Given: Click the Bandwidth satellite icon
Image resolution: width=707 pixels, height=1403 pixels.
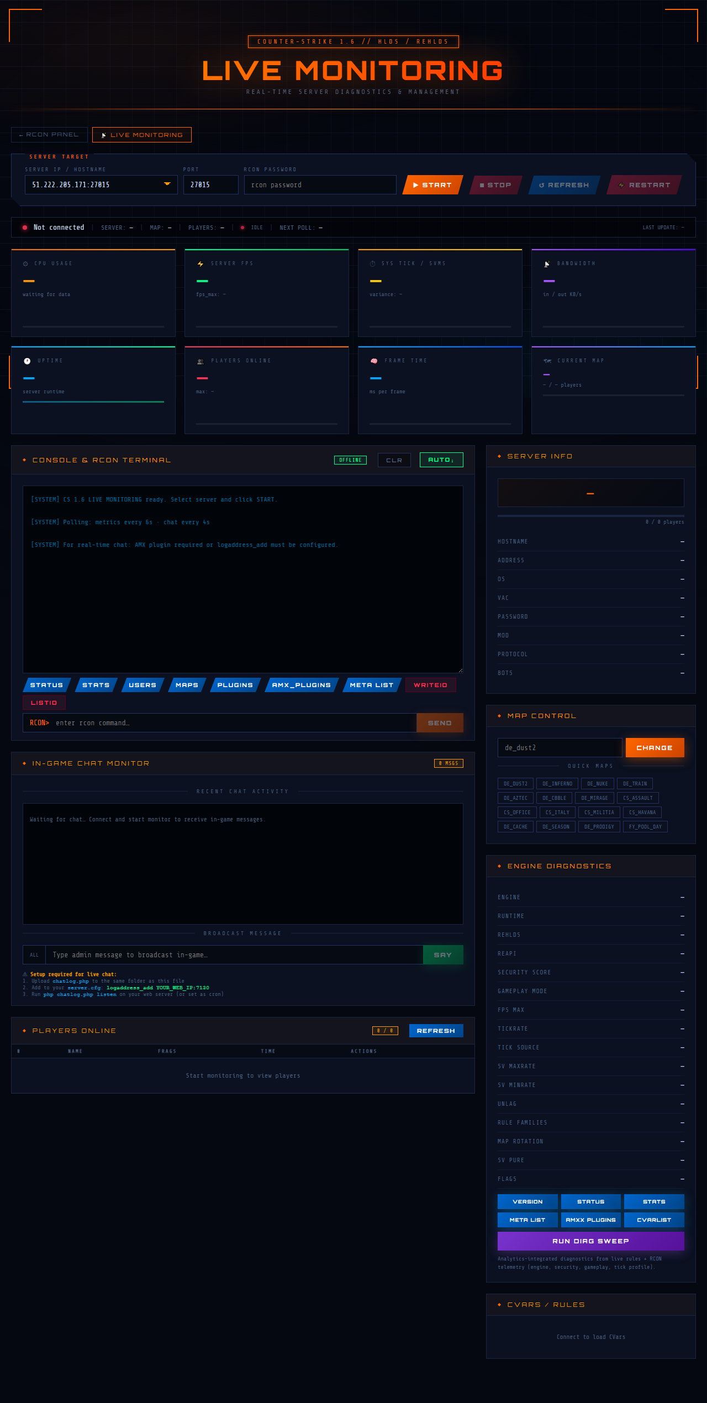Looking at the screenshot, I should pyautogui.click(x=547, y=263).
